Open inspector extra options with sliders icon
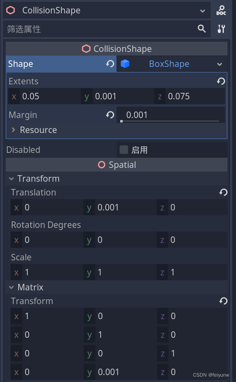 pos(221,29)
